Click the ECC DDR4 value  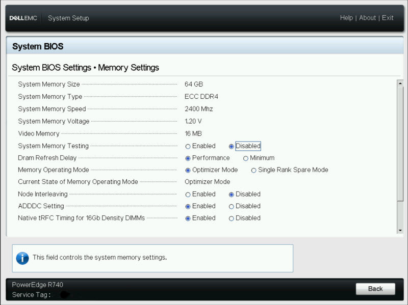201,96
